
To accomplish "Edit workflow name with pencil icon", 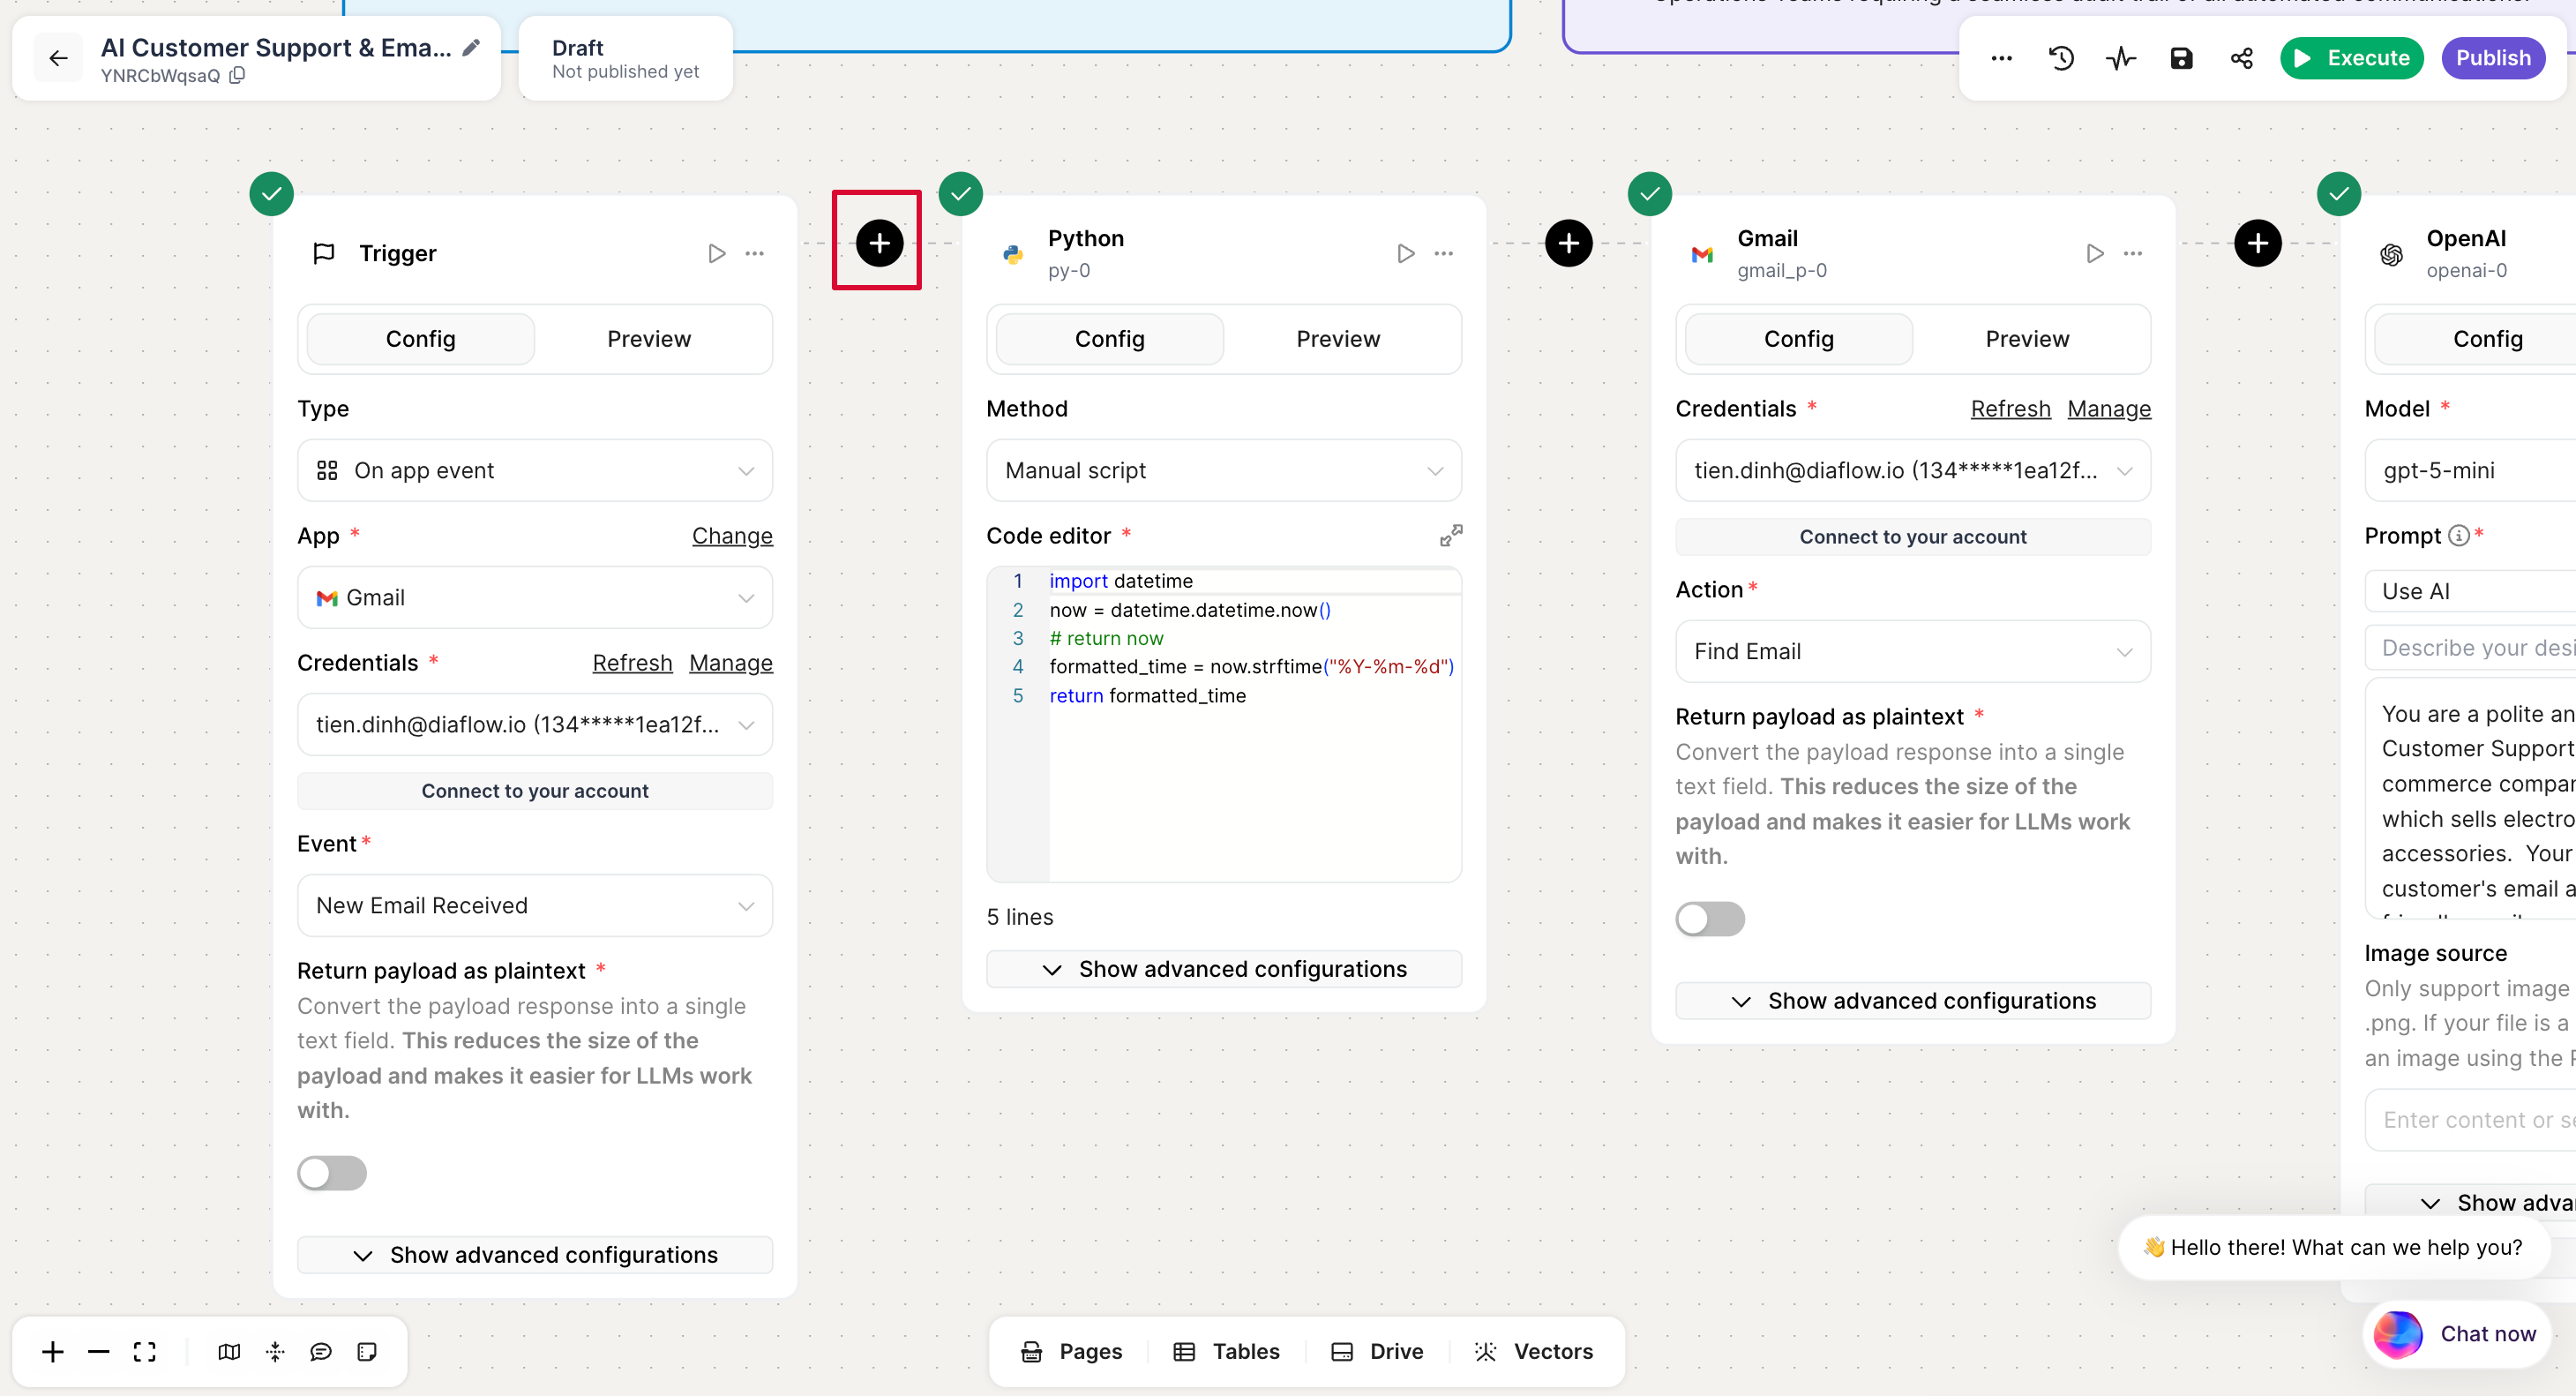I will click(471, 47).
